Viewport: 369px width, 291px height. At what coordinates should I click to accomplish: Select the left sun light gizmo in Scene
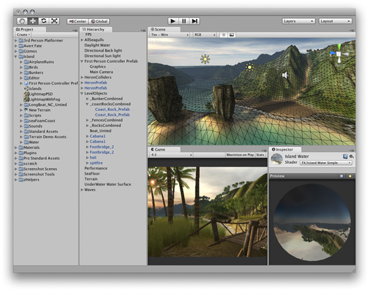point(205,59)
